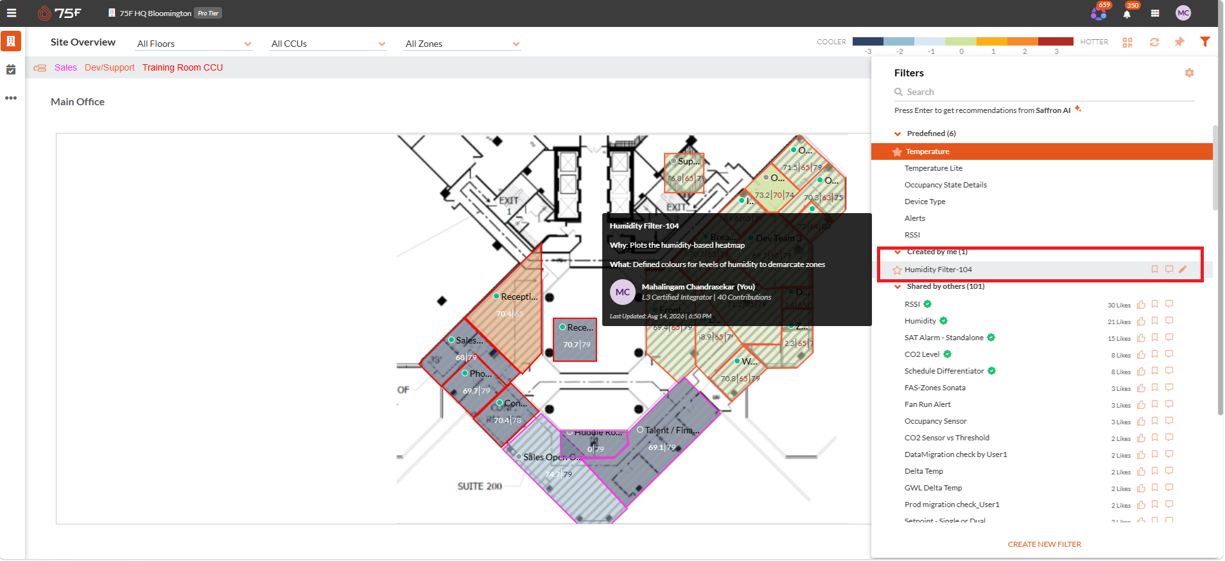Click the CCU list icon beside Sales
Viewport: 1225px width, 561px height.
[40, 68]
